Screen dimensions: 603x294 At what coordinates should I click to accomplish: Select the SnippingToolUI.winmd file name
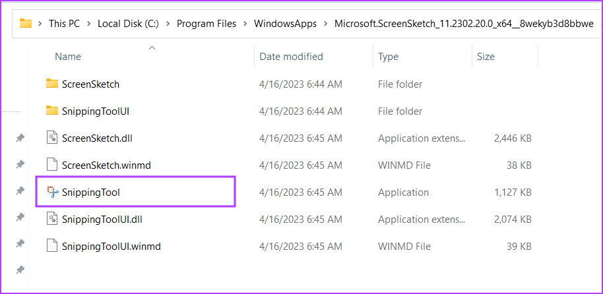[111, 247]
